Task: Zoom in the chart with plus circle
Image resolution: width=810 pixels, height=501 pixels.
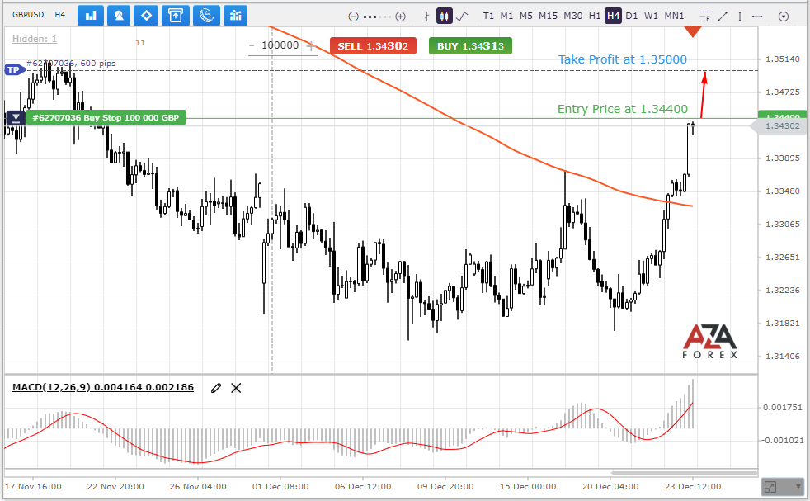Action: 400,17
